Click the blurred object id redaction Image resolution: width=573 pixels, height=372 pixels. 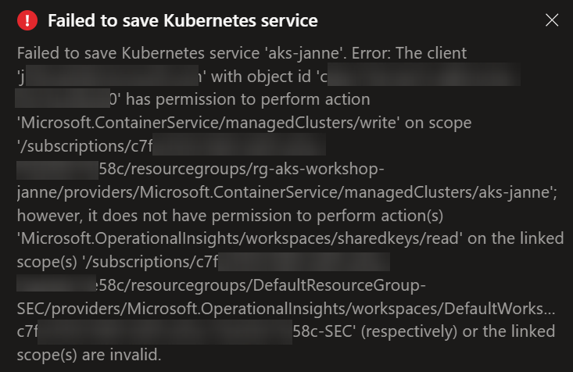[424, 74]
